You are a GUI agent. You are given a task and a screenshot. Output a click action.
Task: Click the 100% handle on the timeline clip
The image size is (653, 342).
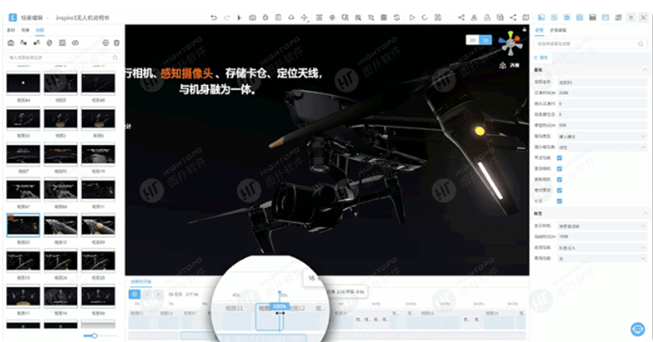tap(279, 307)
